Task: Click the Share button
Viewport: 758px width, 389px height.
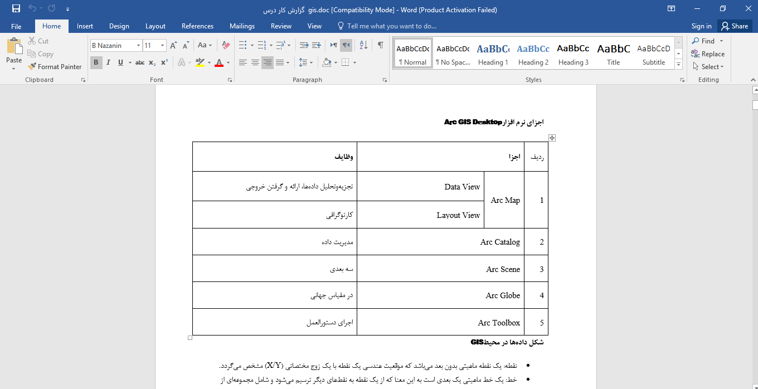Action: point(735,26)
